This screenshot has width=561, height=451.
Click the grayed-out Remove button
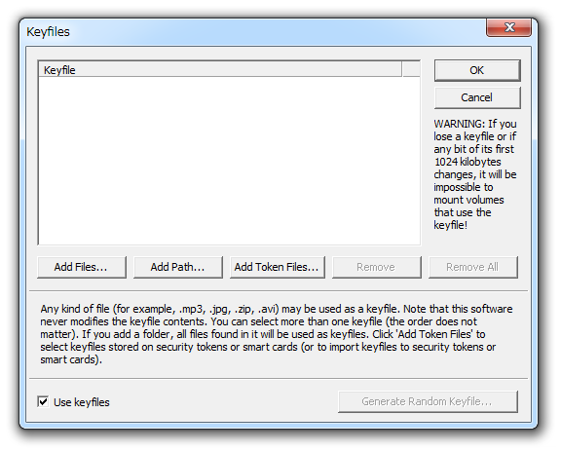376,267
